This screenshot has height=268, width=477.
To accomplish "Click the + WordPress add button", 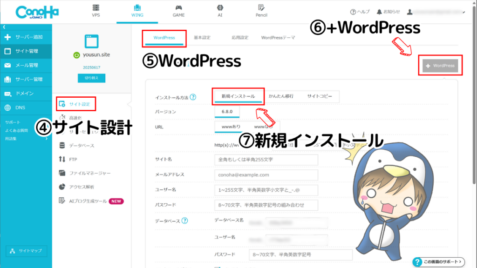I will [440, 66].
